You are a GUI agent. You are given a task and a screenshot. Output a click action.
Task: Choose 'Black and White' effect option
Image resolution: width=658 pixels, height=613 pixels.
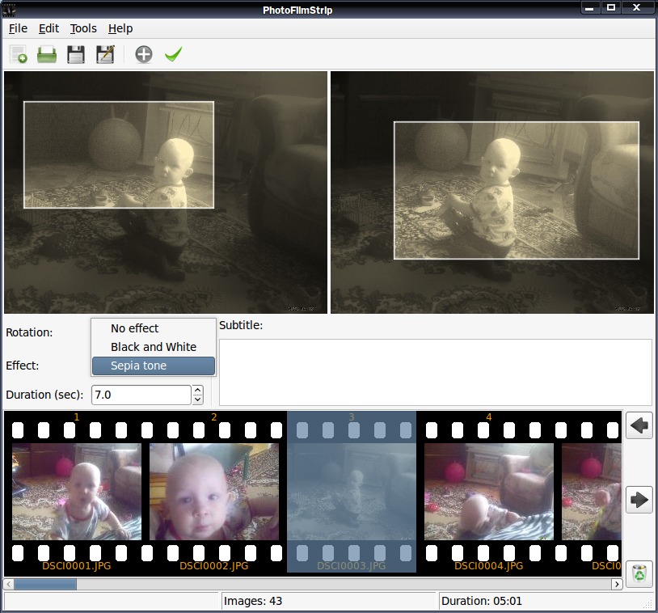[154, 347]
